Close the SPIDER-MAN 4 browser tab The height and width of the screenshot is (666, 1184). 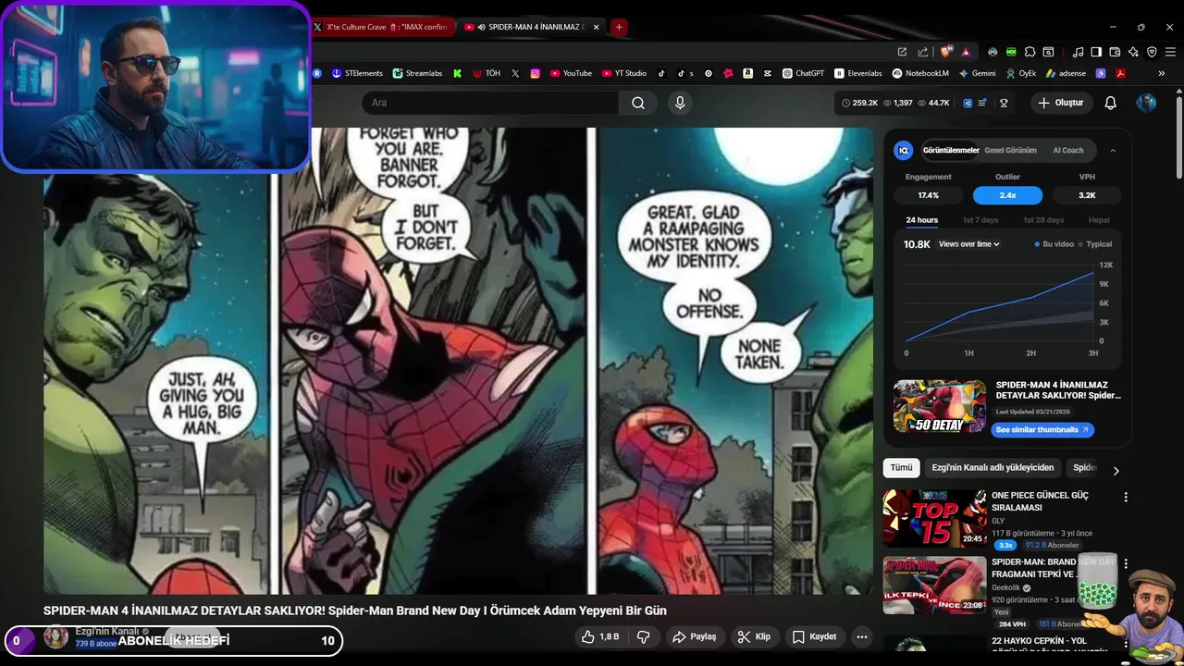pyautogui.click(x=596, y=27)
